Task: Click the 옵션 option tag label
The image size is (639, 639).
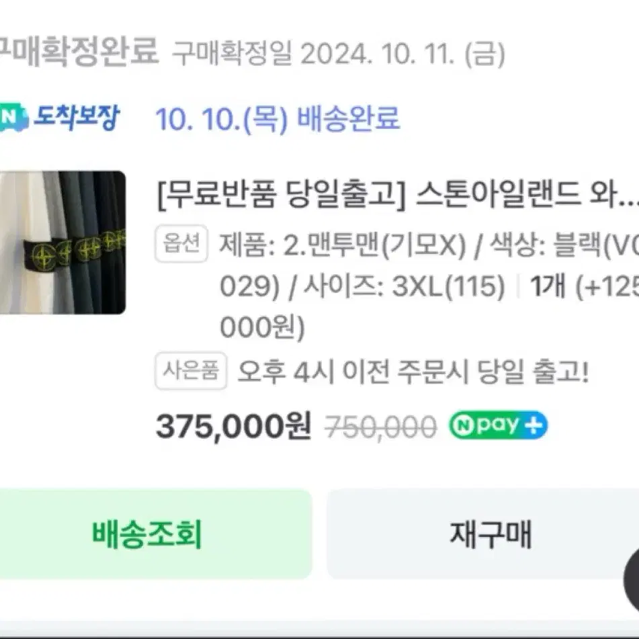Action: (x=181, y=244)
